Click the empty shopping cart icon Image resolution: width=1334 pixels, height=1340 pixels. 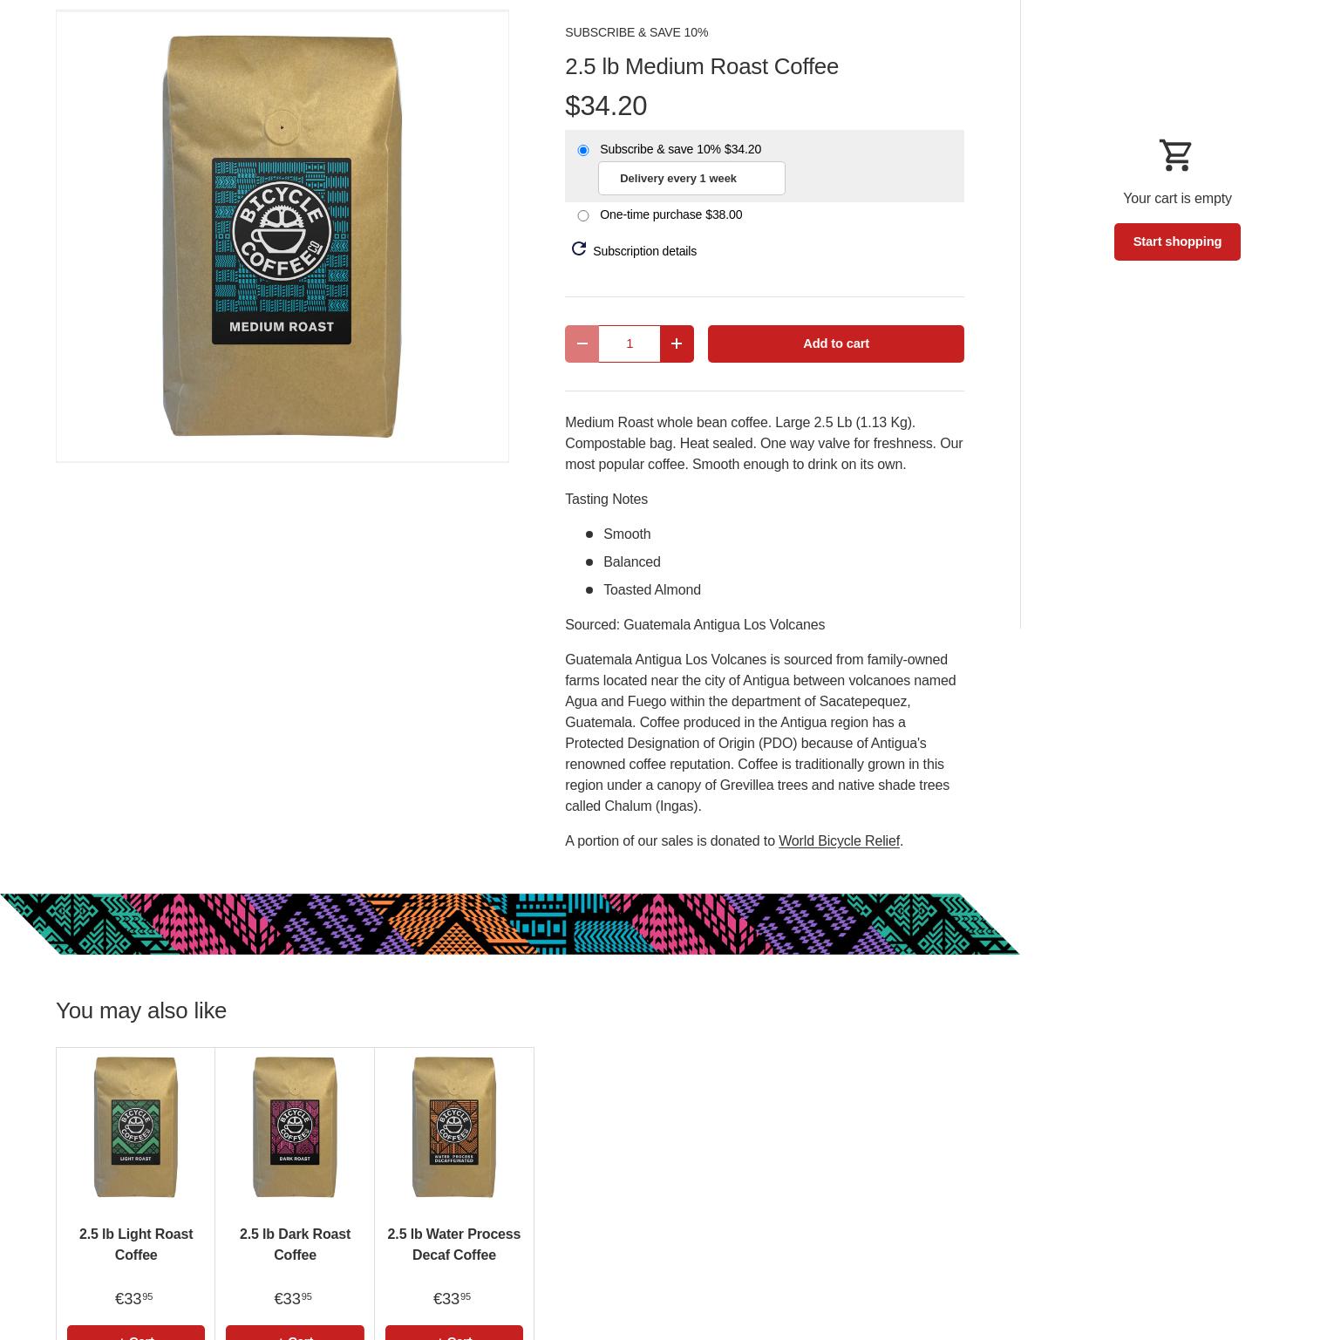[x=1176, y=155]
